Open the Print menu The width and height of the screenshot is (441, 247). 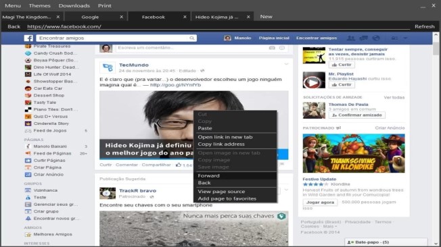coord(105,5)
